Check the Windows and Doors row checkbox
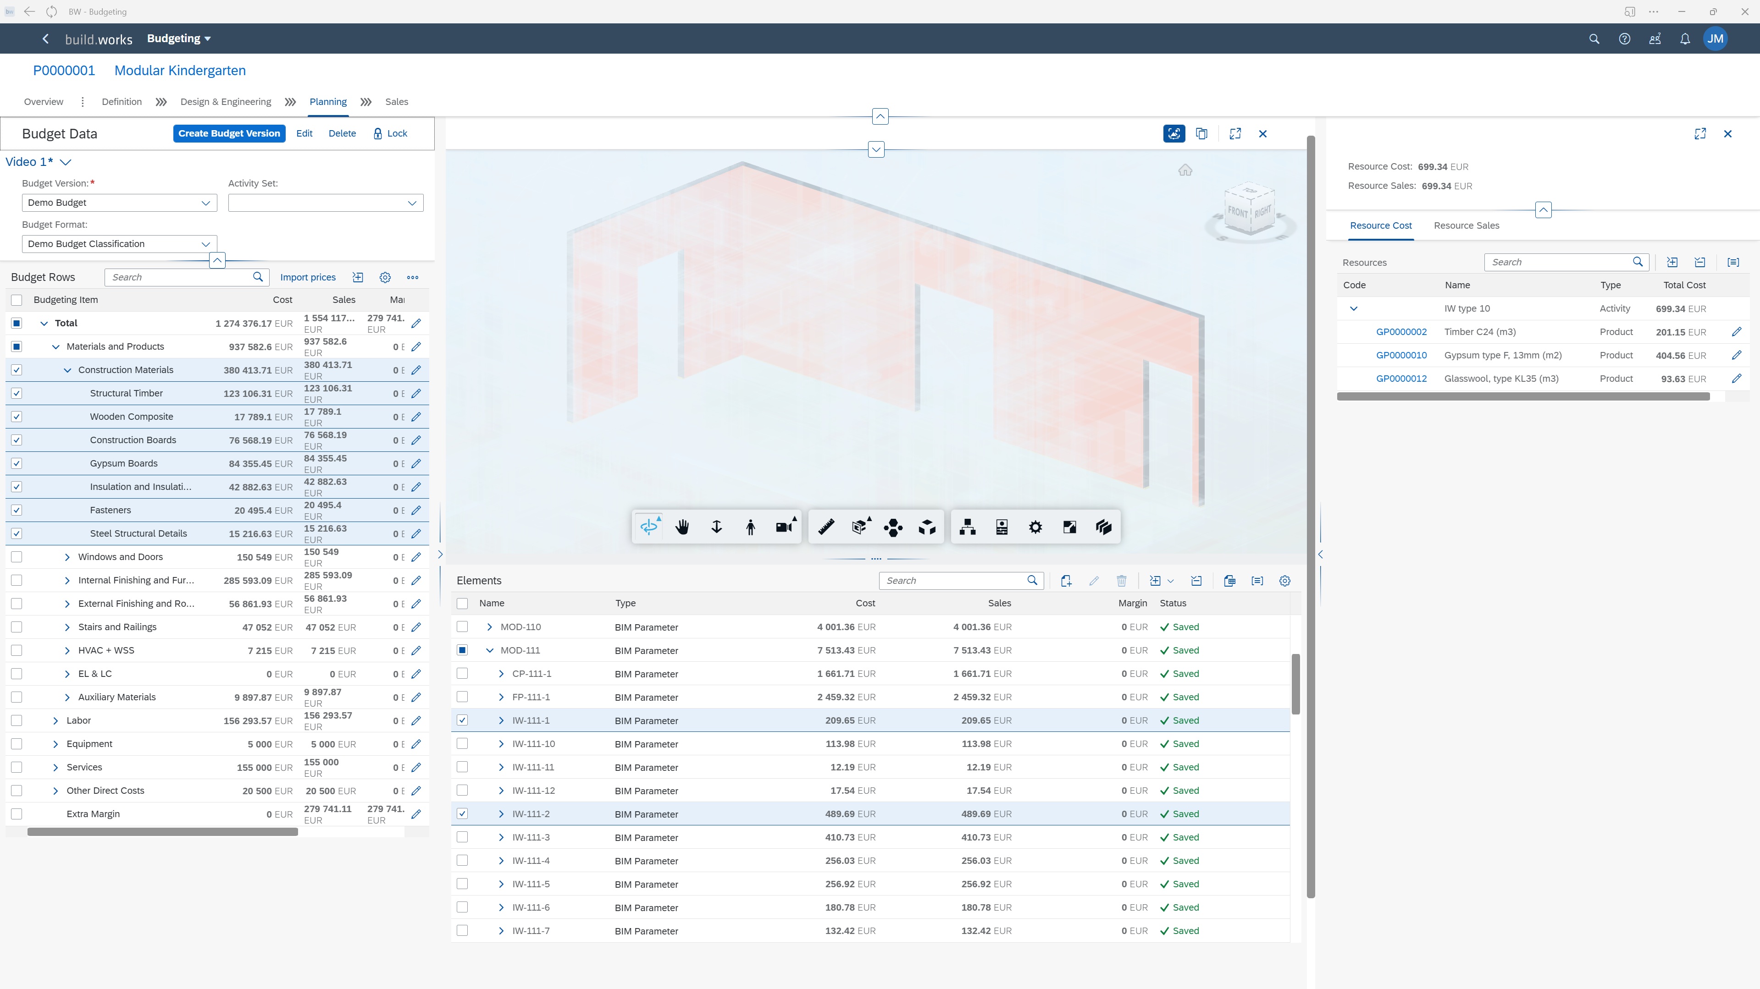Image resolution: width=1760 pixels, height=989 pixels. (x=17, y=557)
